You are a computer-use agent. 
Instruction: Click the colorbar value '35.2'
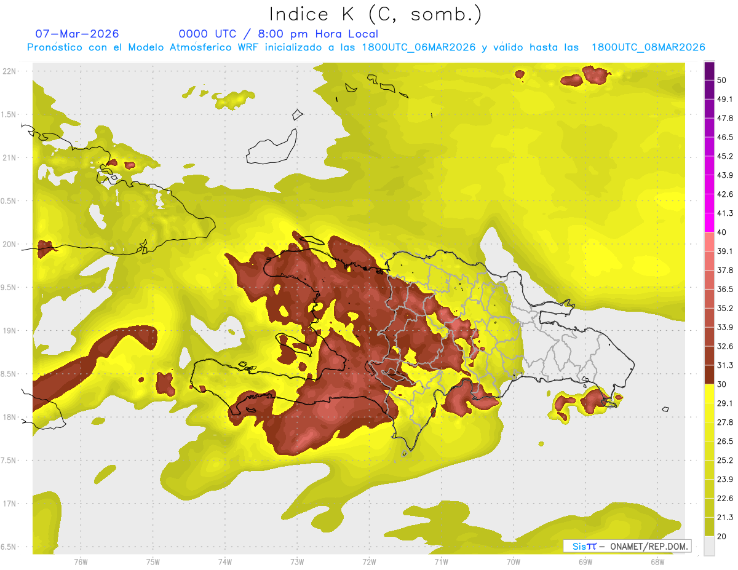pos(725,308)
